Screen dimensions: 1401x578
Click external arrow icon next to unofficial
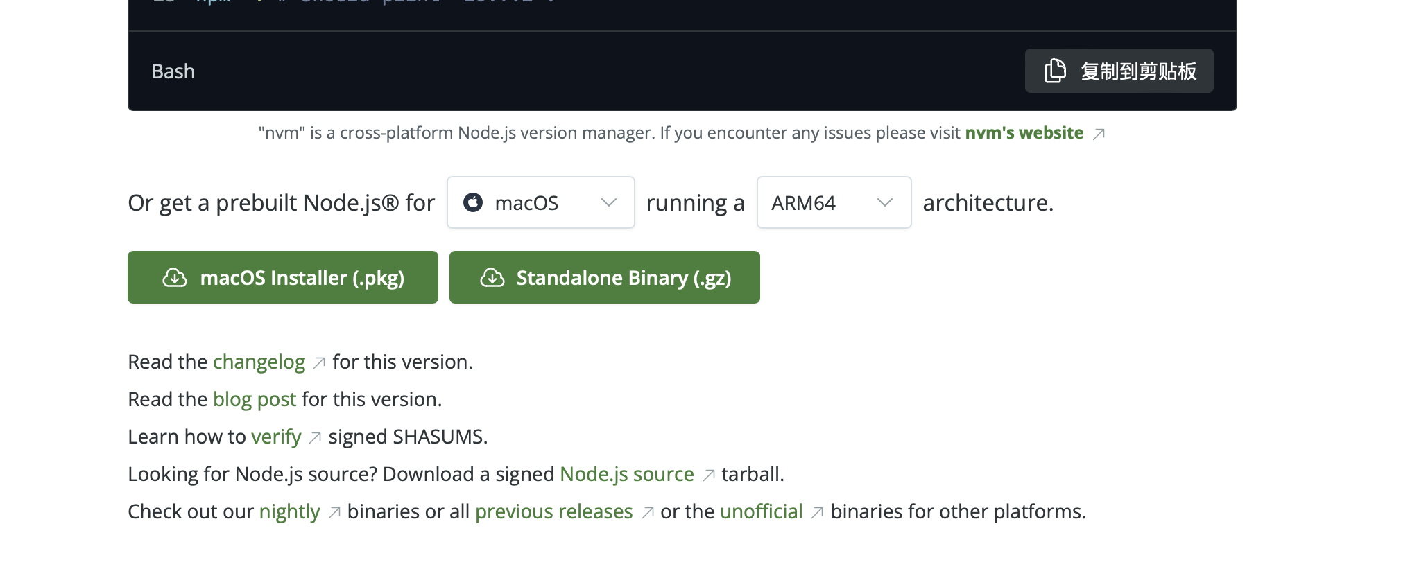click(x=818, y=512)
